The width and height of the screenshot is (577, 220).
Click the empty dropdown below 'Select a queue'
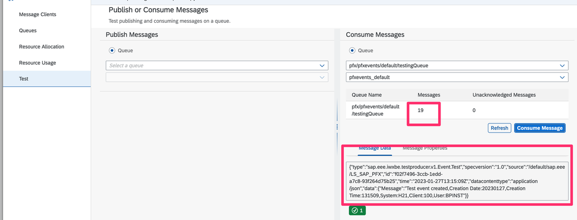pos(217,77)
